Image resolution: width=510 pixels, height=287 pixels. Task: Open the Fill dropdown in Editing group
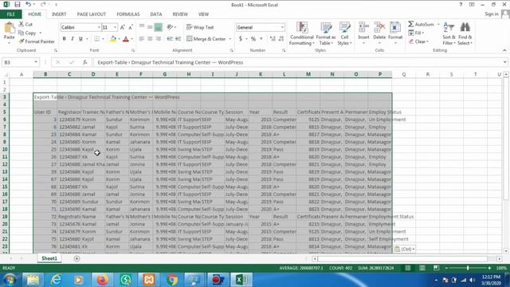tap(416, 33)
